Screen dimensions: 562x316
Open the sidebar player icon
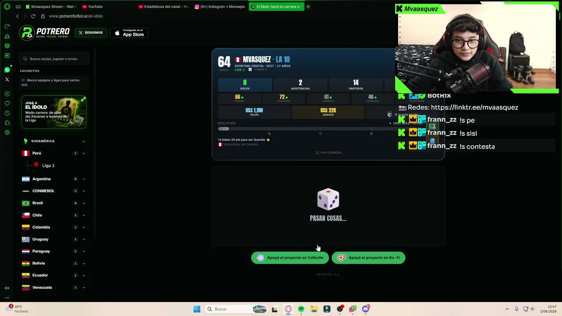(7, 94)
